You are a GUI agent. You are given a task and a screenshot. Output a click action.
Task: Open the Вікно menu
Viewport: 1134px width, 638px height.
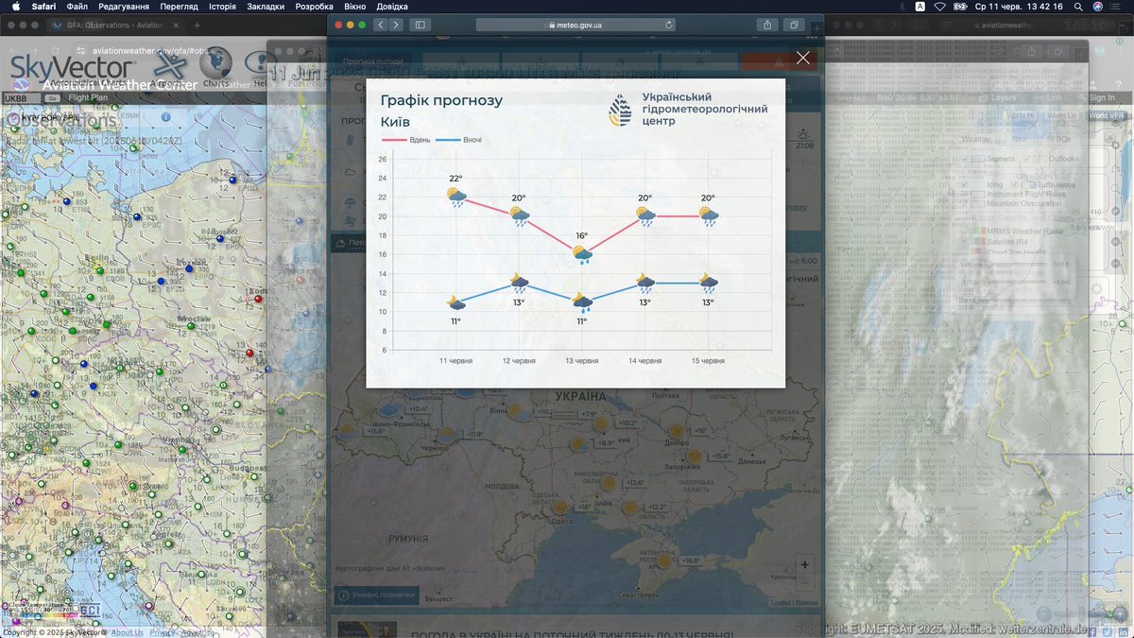(355, 7)
